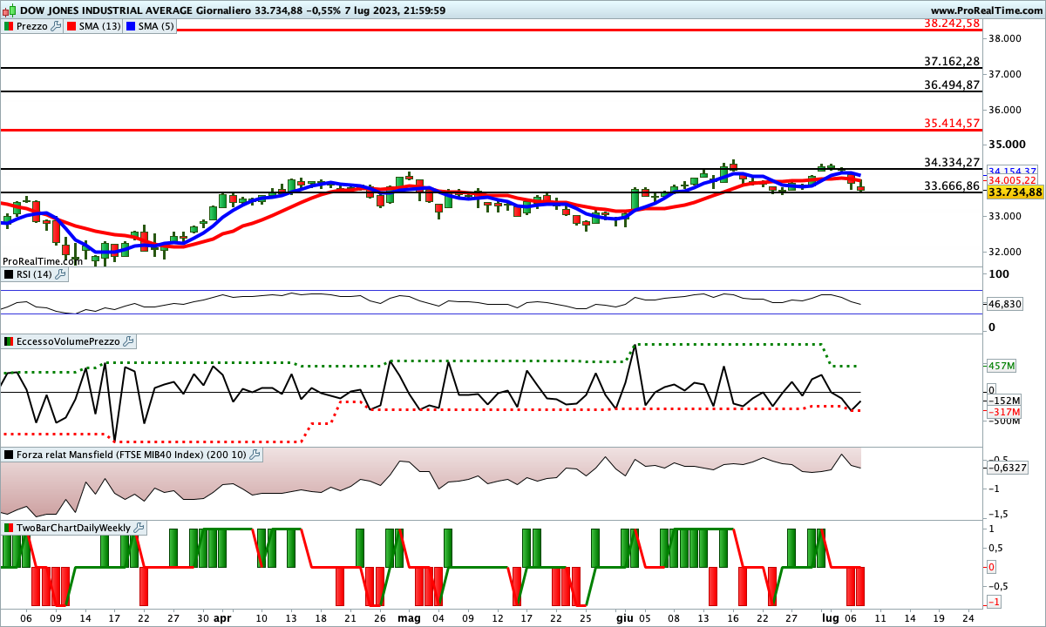Select the Forza relat Mansfield panel label
1046x627 pixels.
[132, 455]
